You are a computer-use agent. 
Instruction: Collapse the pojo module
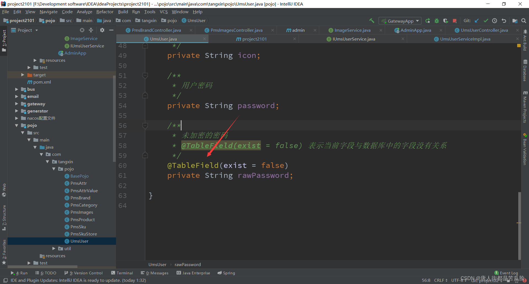tap(17, 125)
